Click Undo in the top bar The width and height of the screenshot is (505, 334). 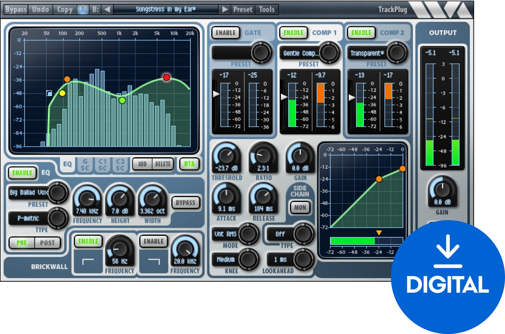(x=40, y=9)
